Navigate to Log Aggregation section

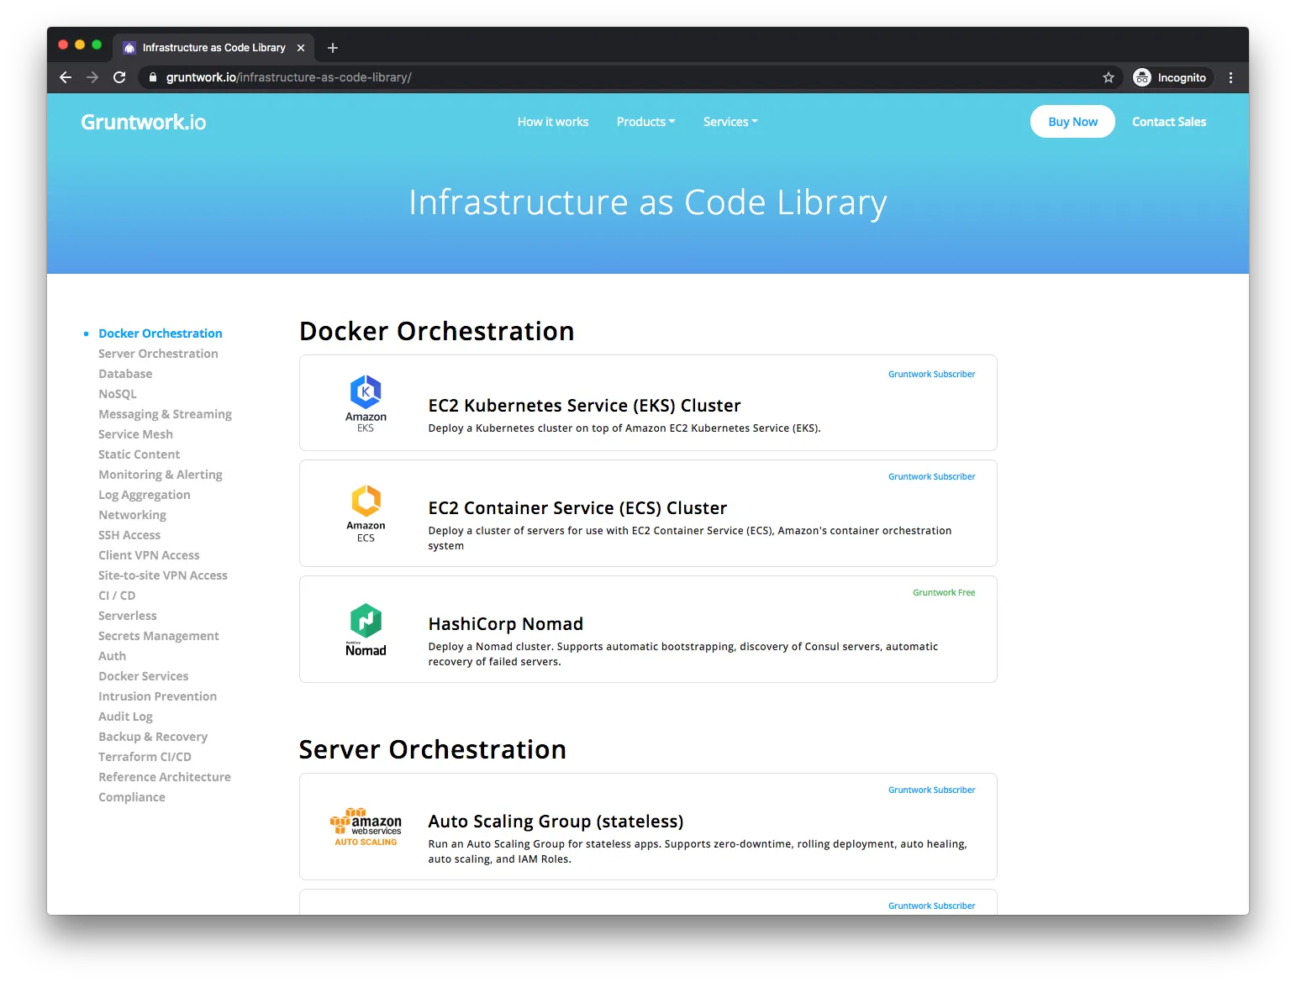145,495
